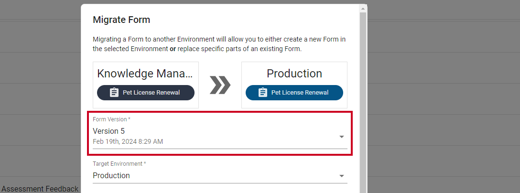Click the Production value in Target Environment

pos(111,175)
